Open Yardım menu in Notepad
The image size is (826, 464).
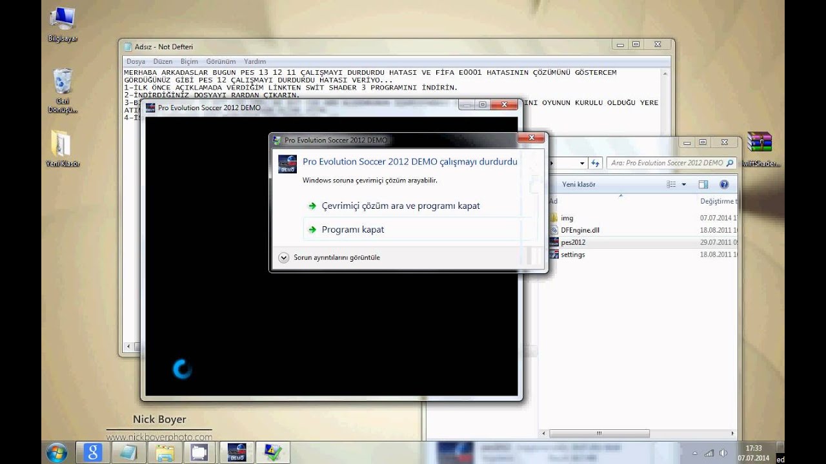pyautogui.click(x=255, y=61)
